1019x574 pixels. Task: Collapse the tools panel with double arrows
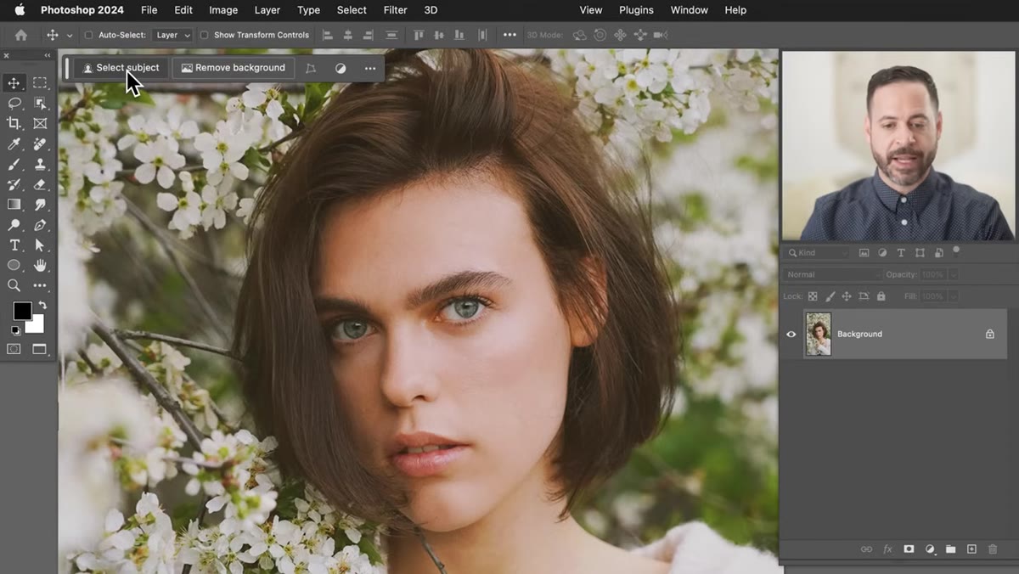coord(47,56)
